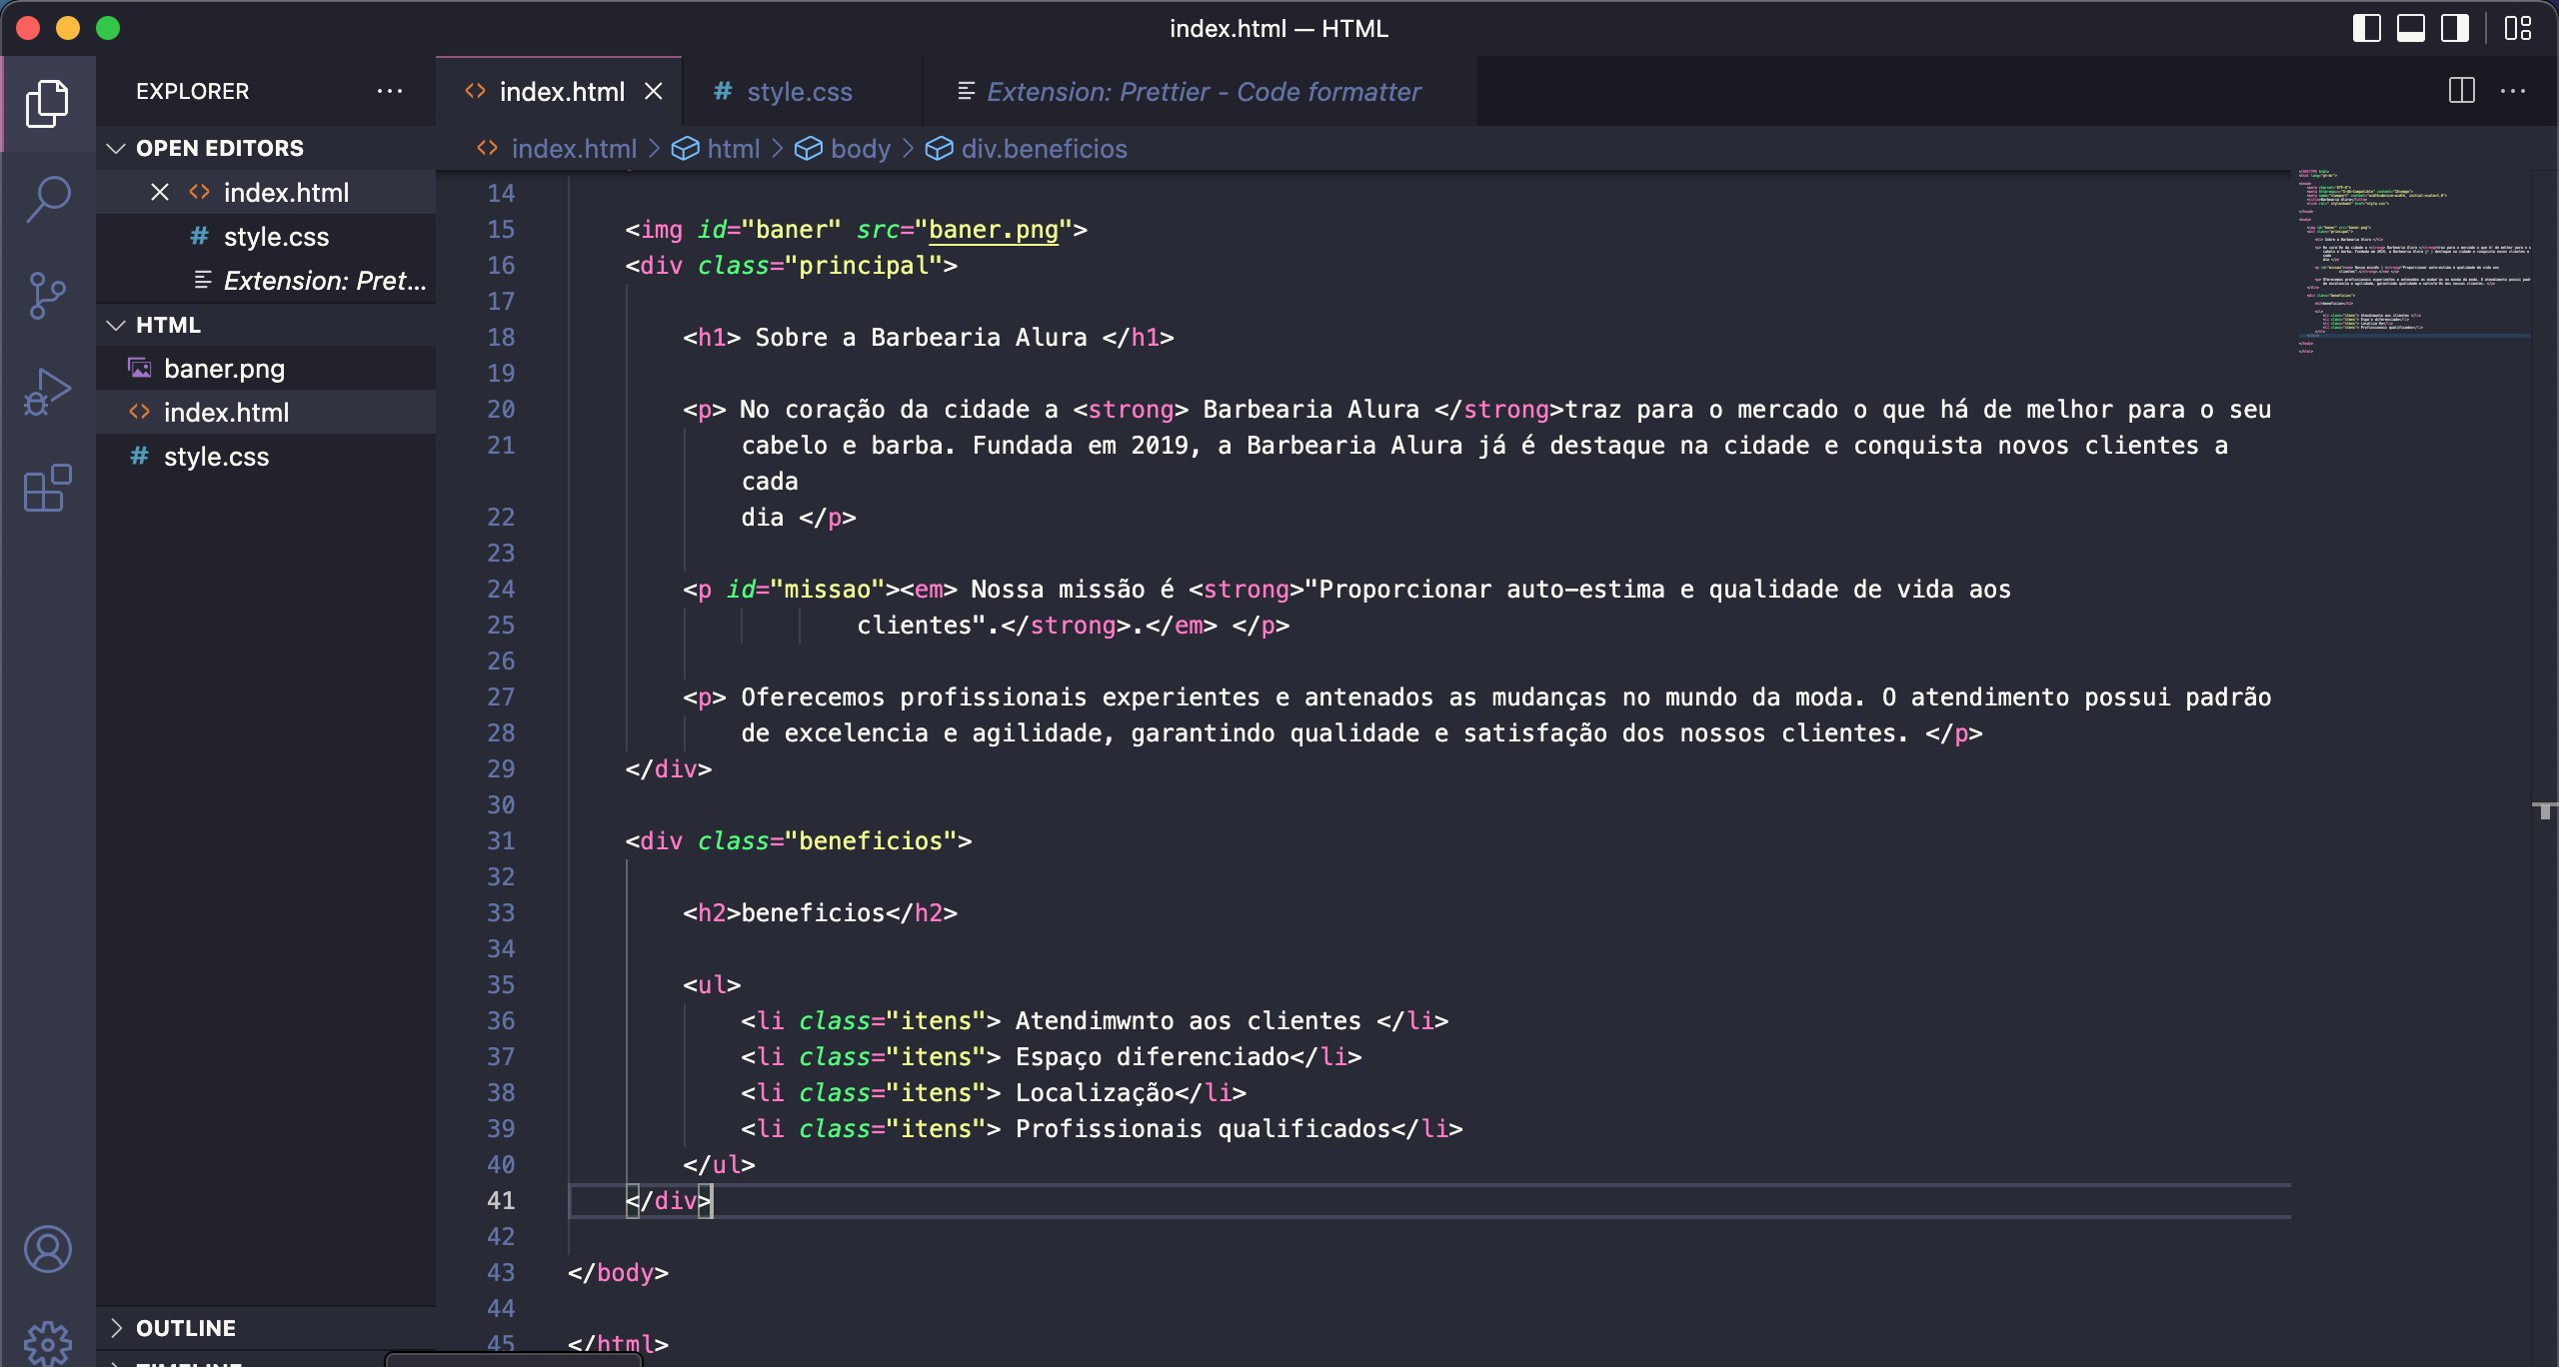Click index.html breadcrumb

[x=573, y=149]
